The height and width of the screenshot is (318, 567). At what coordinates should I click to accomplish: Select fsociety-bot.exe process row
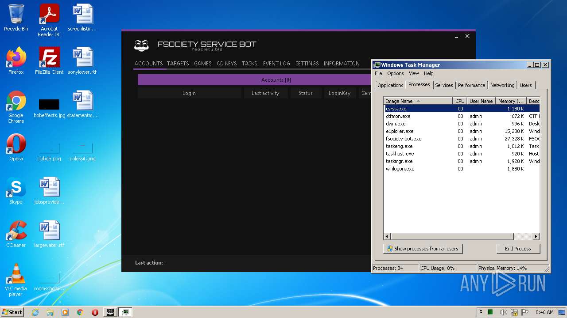(462, 139)
